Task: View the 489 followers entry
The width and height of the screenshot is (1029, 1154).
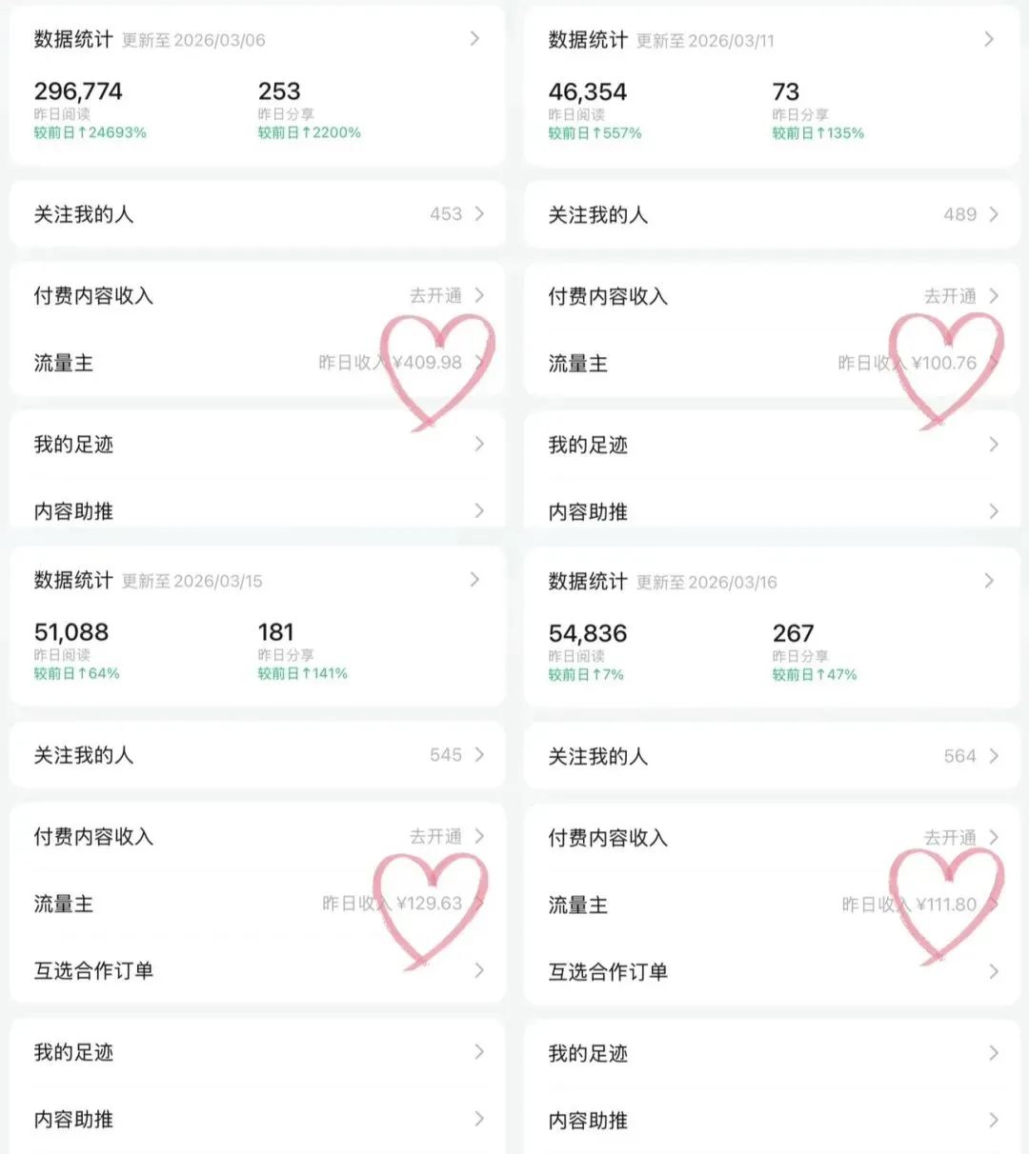Action: coord(772,215)
